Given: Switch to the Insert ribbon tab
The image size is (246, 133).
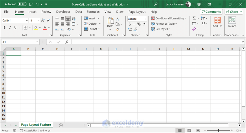Looking at the screenshot, I should click(32, 12).
